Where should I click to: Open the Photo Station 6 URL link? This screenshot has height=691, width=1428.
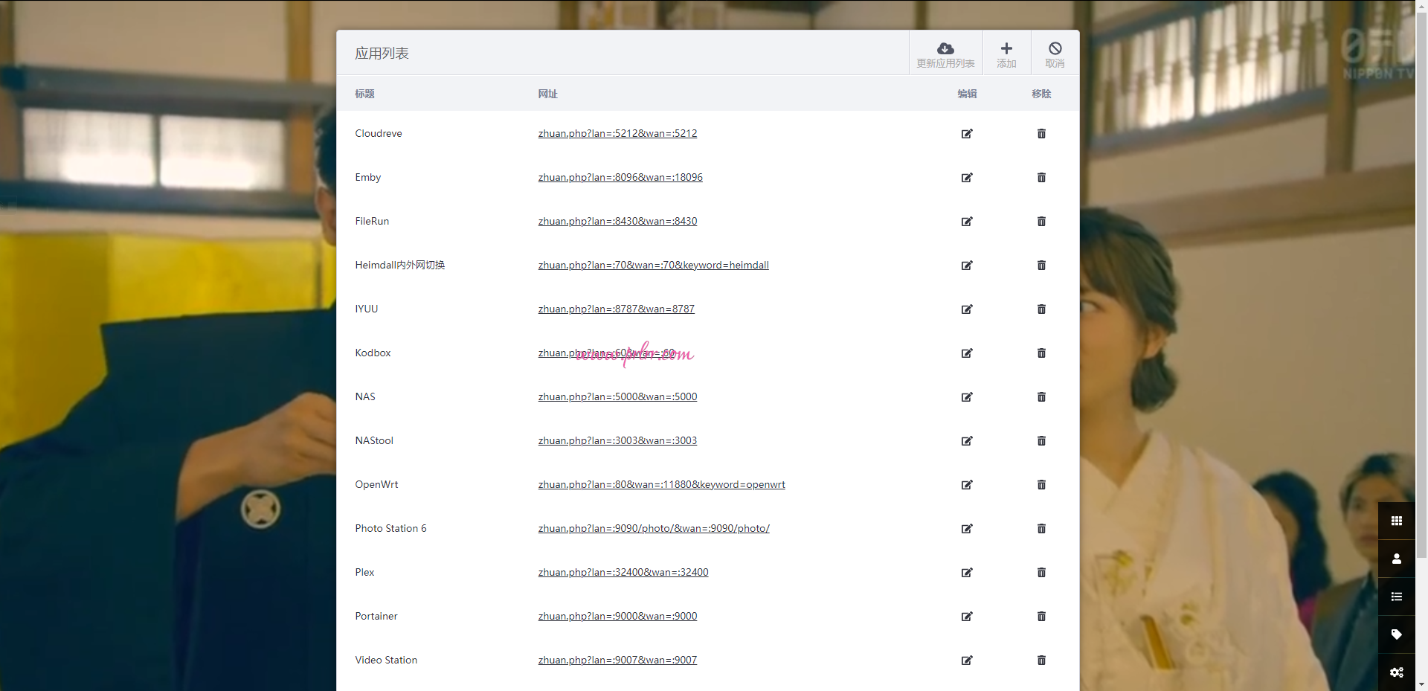653,529
